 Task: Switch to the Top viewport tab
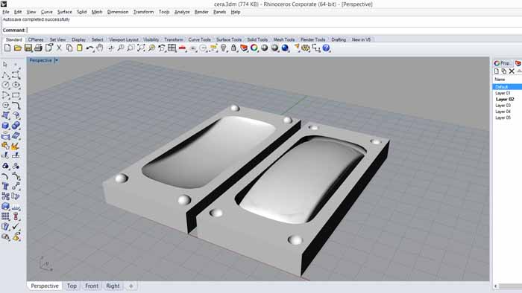[72, 286]
